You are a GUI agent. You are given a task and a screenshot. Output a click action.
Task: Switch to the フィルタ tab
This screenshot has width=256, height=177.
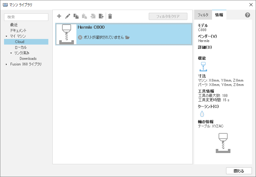point(203,15)
